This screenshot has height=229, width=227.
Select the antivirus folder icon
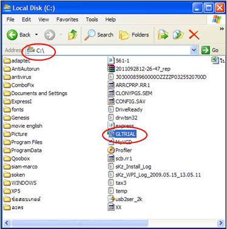pos(7,77)
